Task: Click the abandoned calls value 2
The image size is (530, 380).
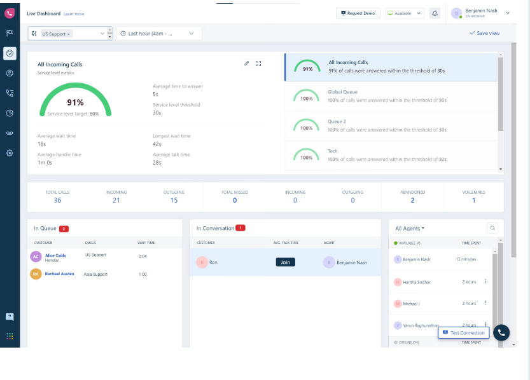Action: click(412, 200)
